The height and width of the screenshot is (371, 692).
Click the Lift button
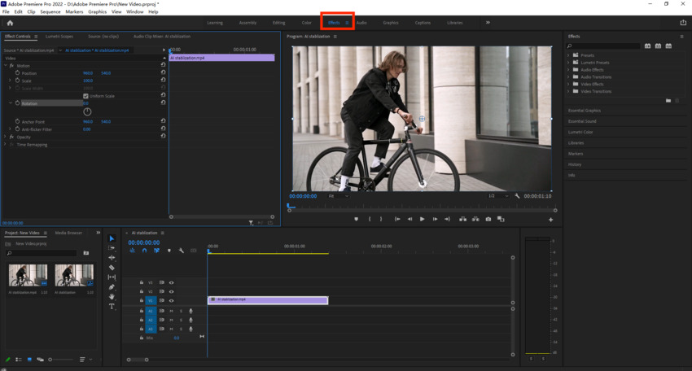(462, 219)
